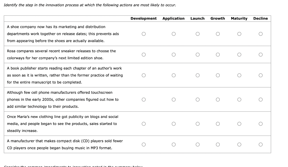The width and height of the screenshot is (288, 167).
Task: Select Decline for the book publisher scenario
Action: [260, 75]
